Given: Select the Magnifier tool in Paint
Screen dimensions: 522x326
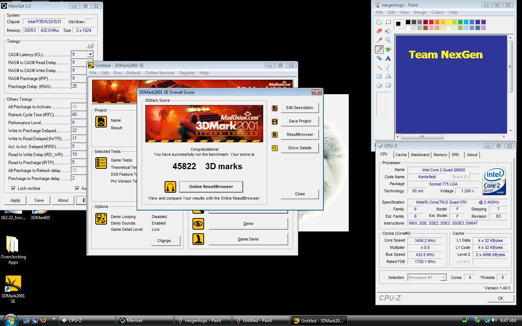Looking at the screenshot, I should [x=388, y=40].
